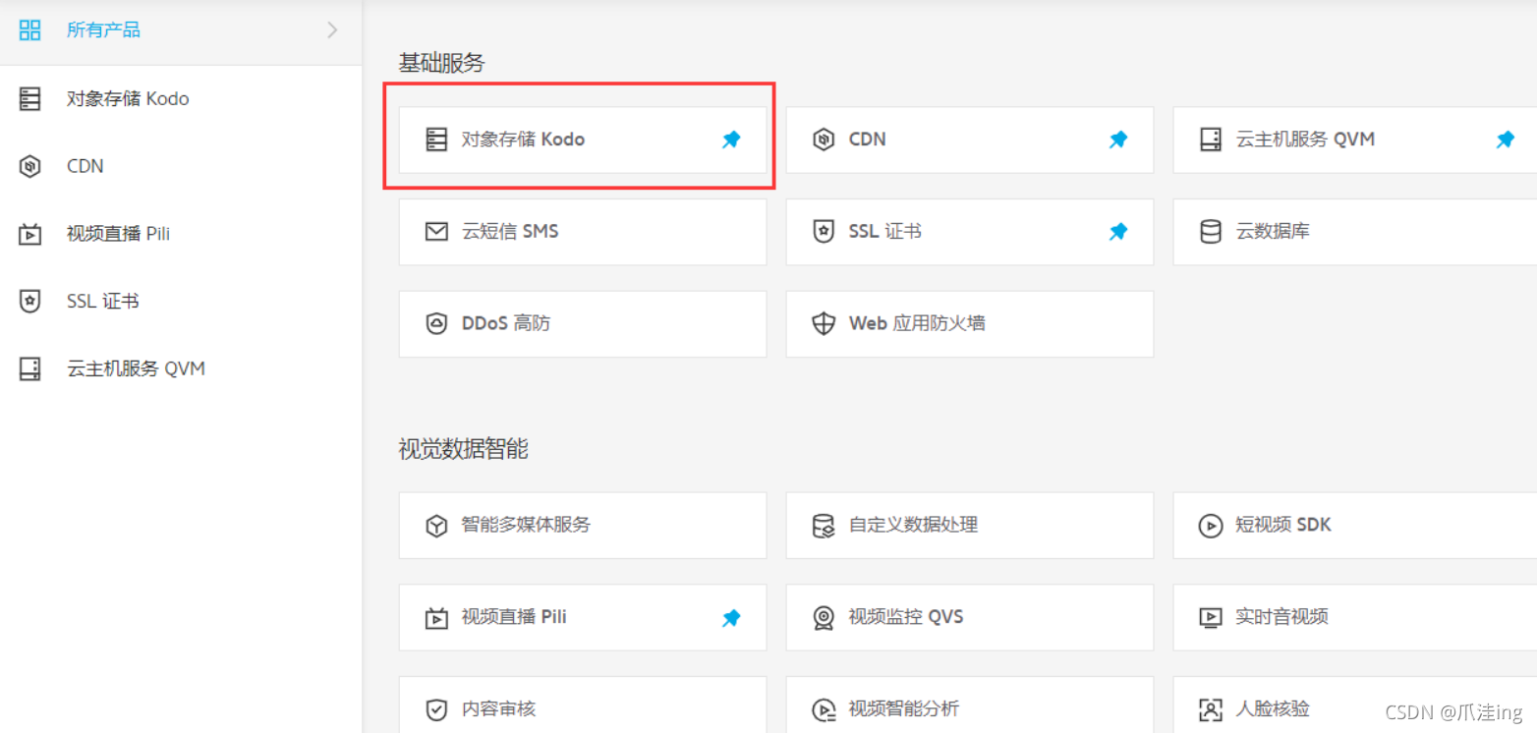Screen dimensions: 1537x733
Task: Open the 视频监控 QVS card
Action: tap(970, 617)
